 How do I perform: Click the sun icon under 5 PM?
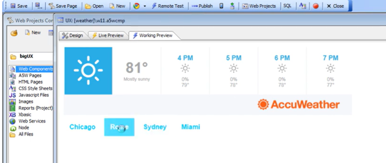pyautogui.click(x=233, y=68)
